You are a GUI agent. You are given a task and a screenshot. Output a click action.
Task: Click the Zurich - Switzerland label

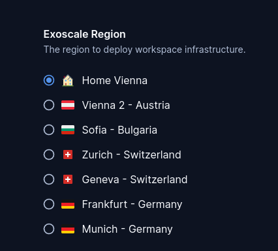[132, 155]
